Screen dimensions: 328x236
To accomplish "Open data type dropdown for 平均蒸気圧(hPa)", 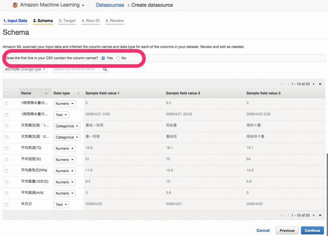I will [64, 171].
